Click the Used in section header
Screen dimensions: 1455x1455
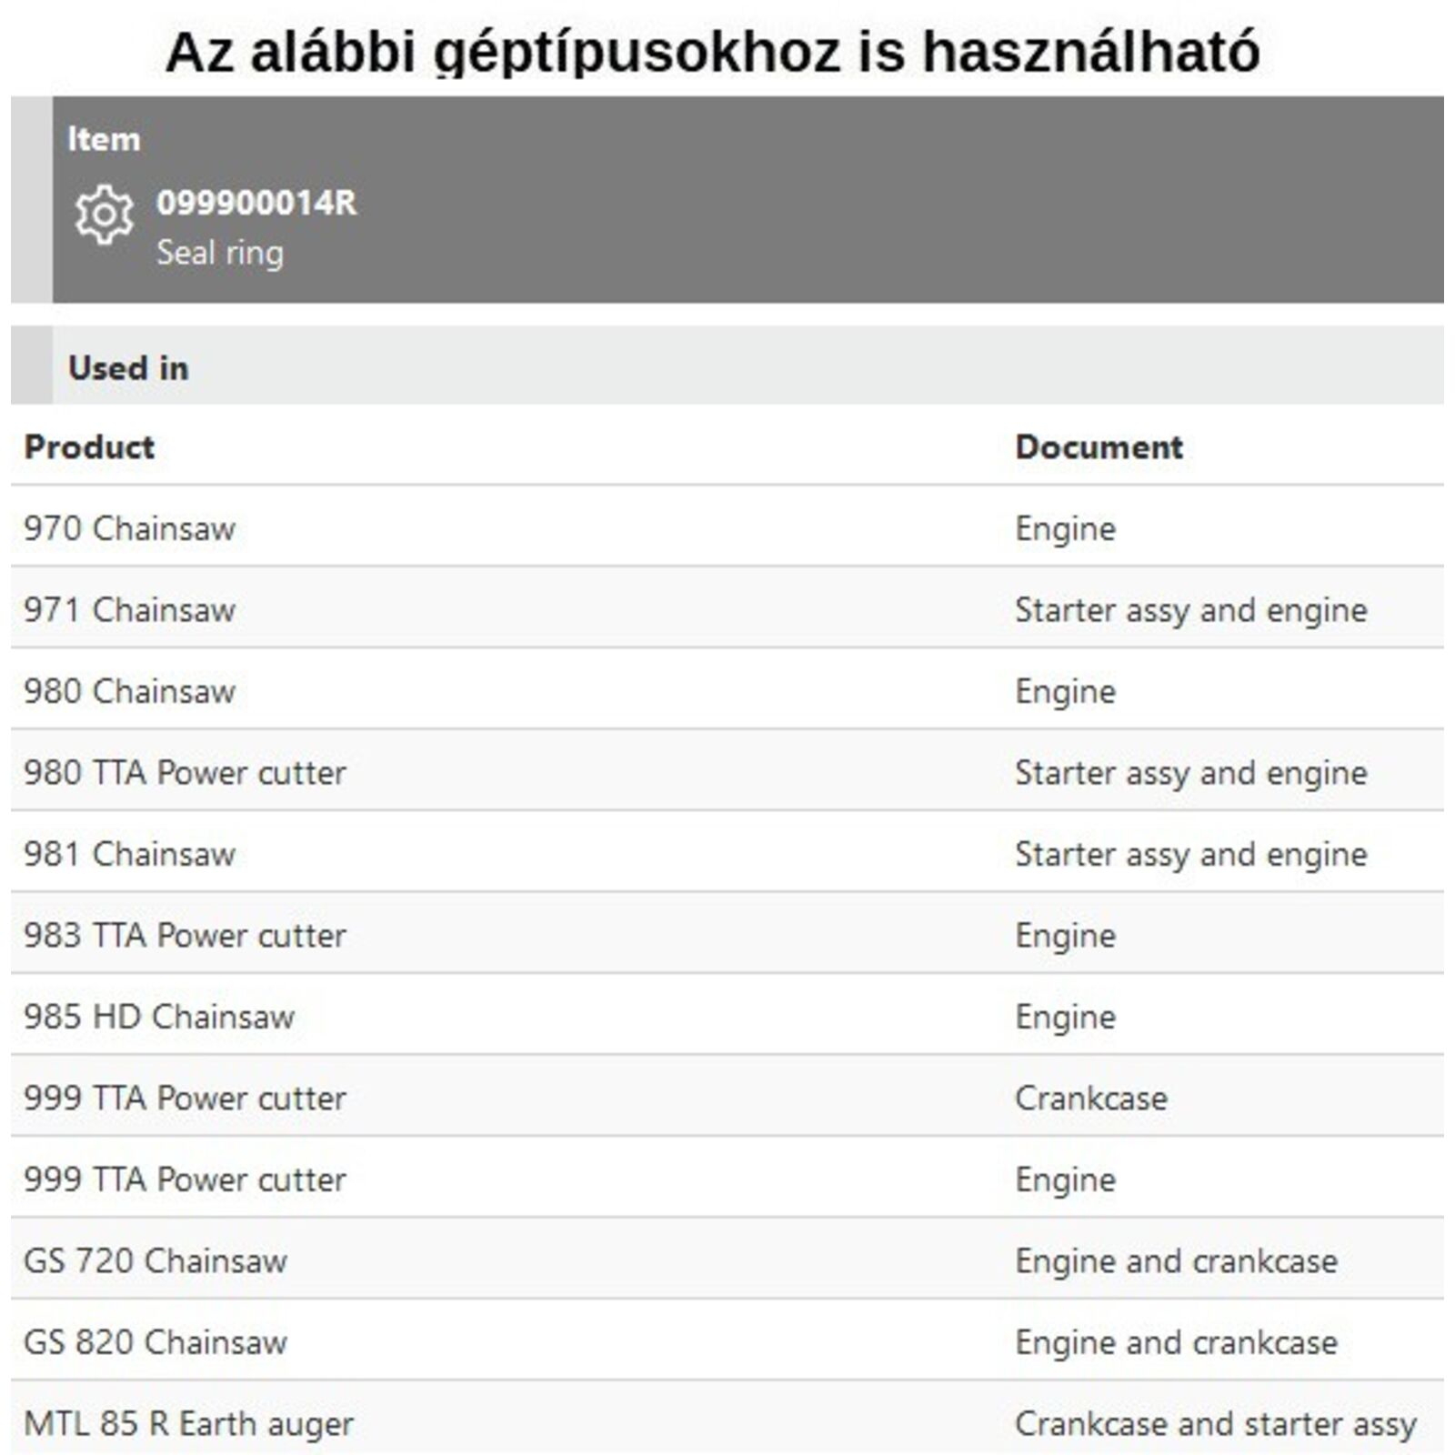click(128, 368)
